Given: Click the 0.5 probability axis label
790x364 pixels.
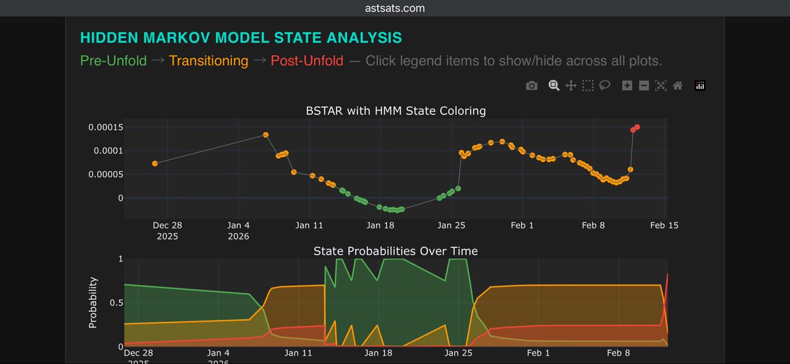Looking at the screenshot, I should [x=116, y=303].
